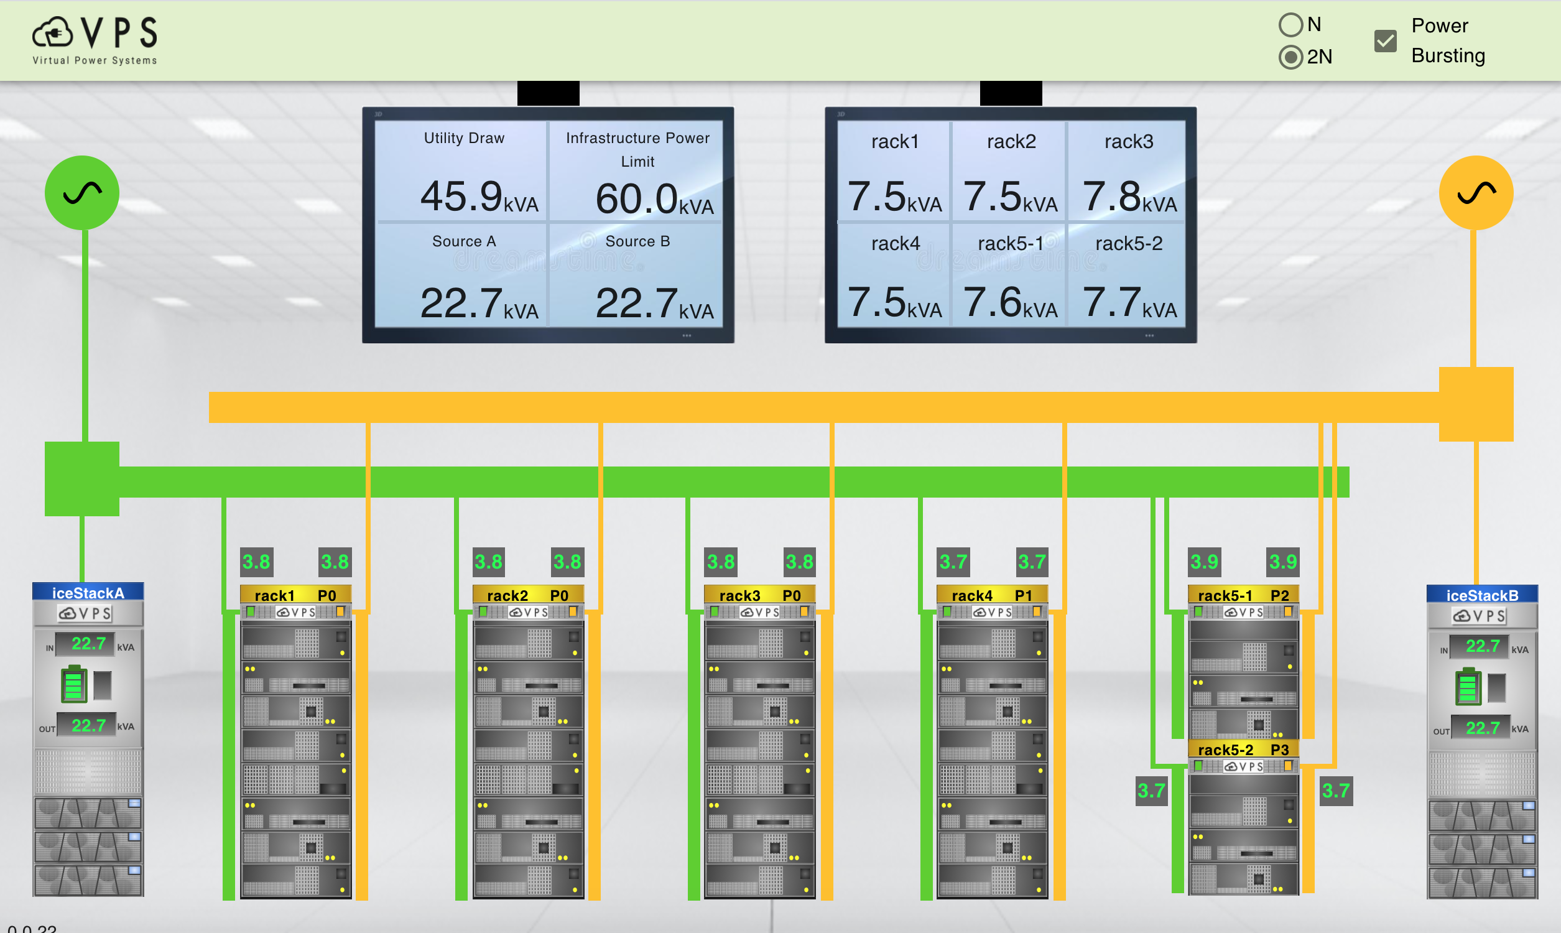Click the rack1 P0 label header
The image size is (1561, 933).
[295, 595]
